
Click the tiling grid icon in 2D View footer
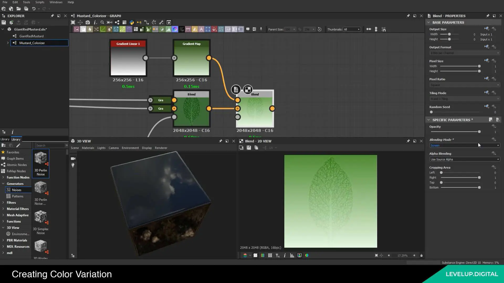tap(270, 255)
